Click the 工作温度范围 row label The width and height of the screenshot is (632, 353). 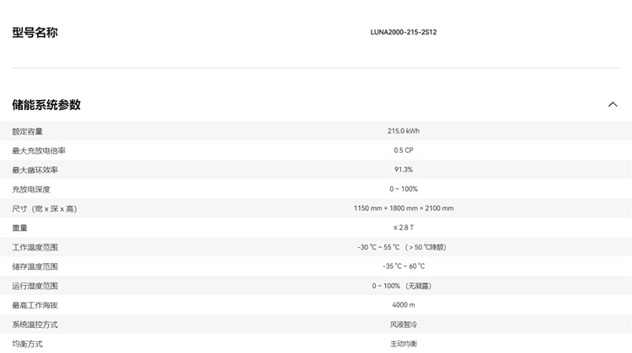point(35,247)
